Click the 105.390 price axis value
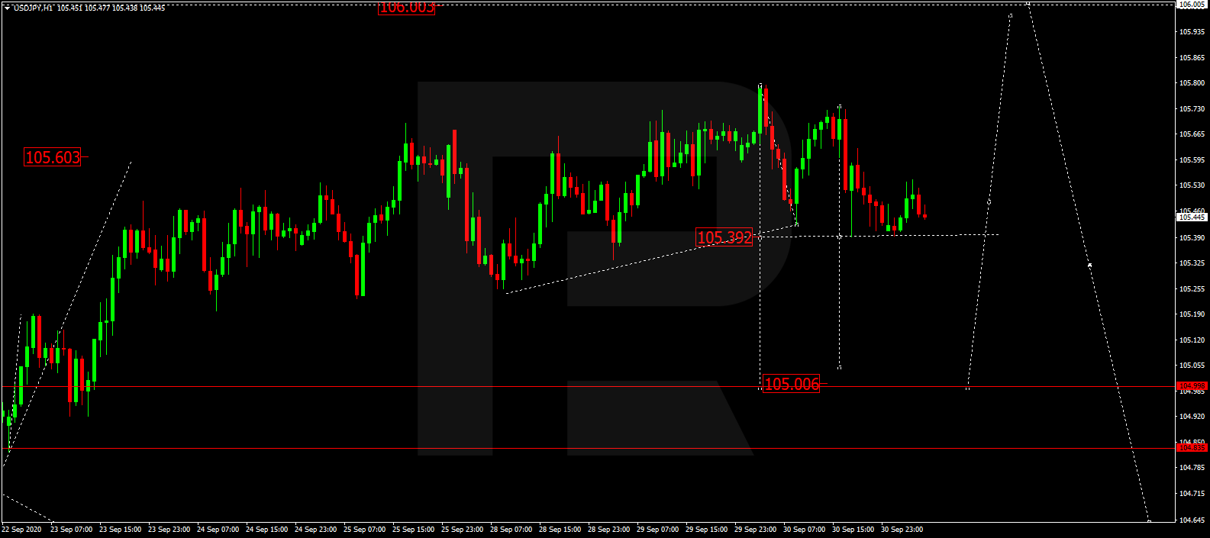 (1192, 238)
